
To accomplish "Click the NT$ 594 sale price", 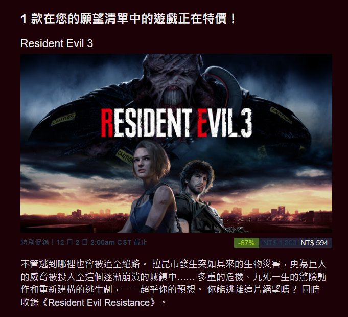I will point(314,243).
